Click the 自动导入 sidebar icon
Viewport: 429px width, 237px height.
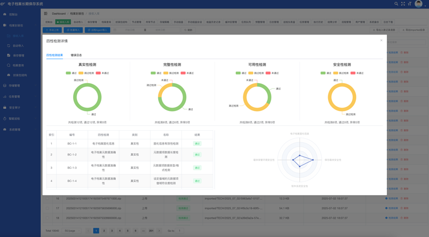click(8, 46)
